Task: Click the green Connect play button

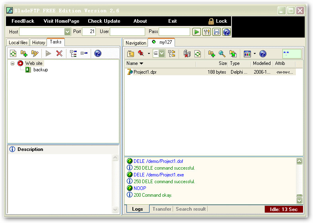Action: pos(196,32)
